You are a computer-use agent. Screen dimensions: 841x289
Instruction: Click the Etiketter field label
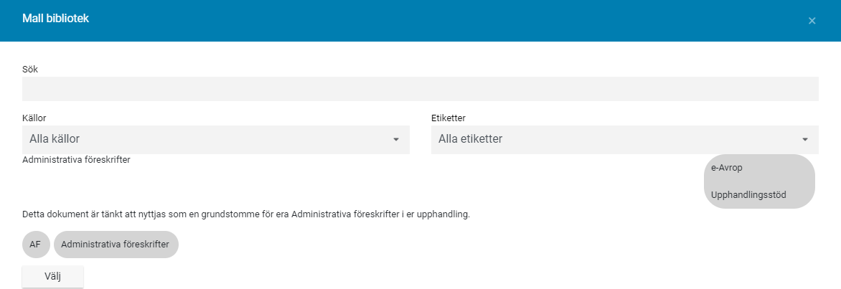tap(448, 118)
